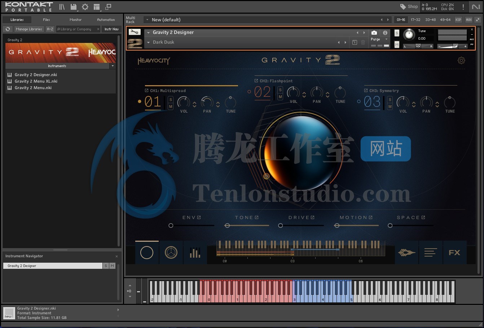Open the New (default) multi dropdown
Screen dimensions: 484x328
tap(147, 19)
